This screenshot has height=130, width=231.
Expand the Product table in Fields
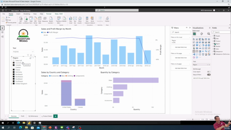point(213,41)
